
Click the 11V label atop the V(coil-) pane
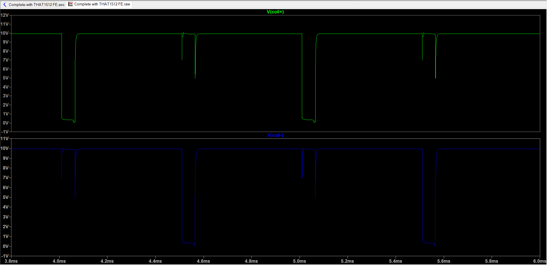(5, 139)
